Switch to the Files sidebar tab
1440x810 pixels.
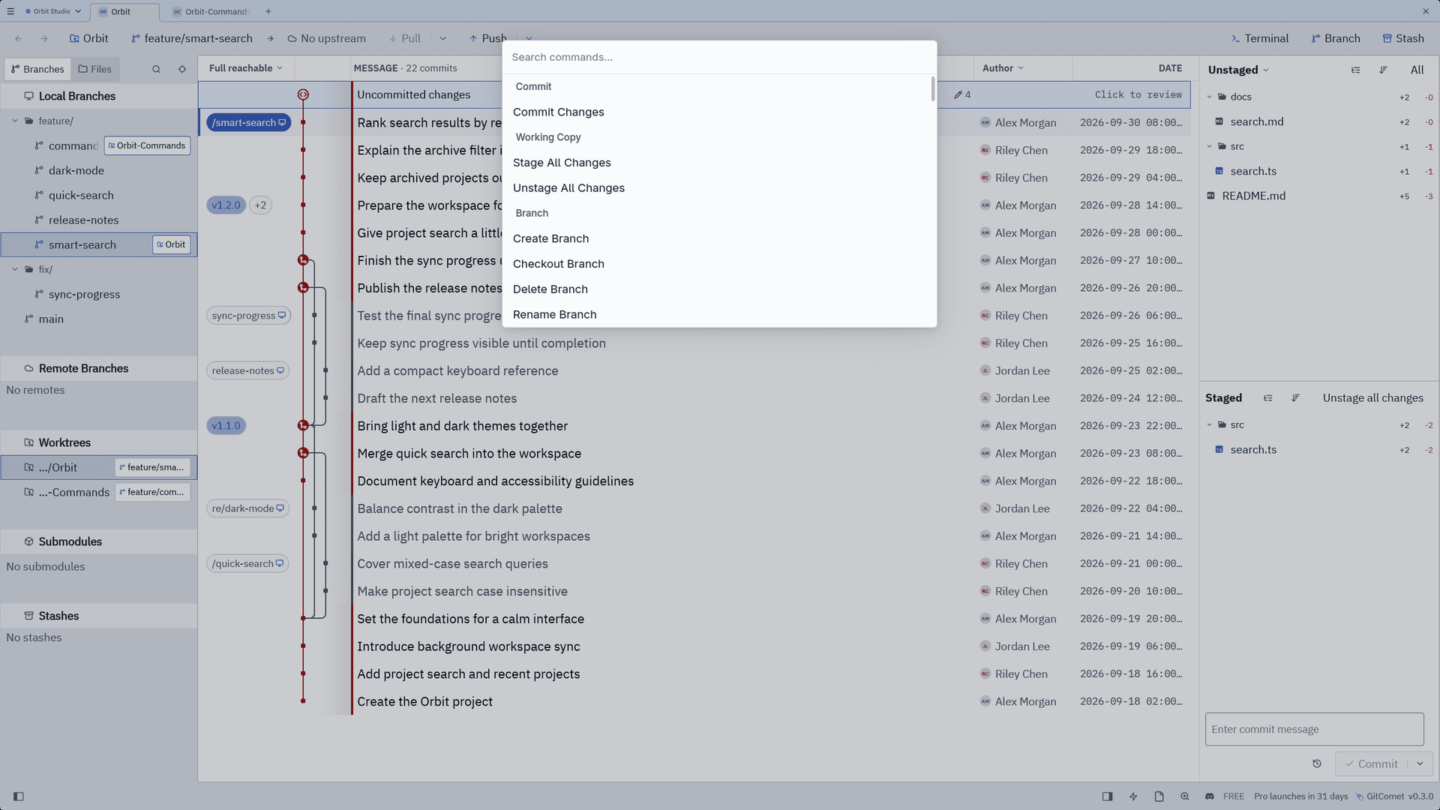(94, 69)
